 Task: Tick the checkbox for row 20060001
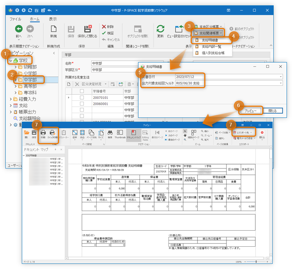coord(82,104)
